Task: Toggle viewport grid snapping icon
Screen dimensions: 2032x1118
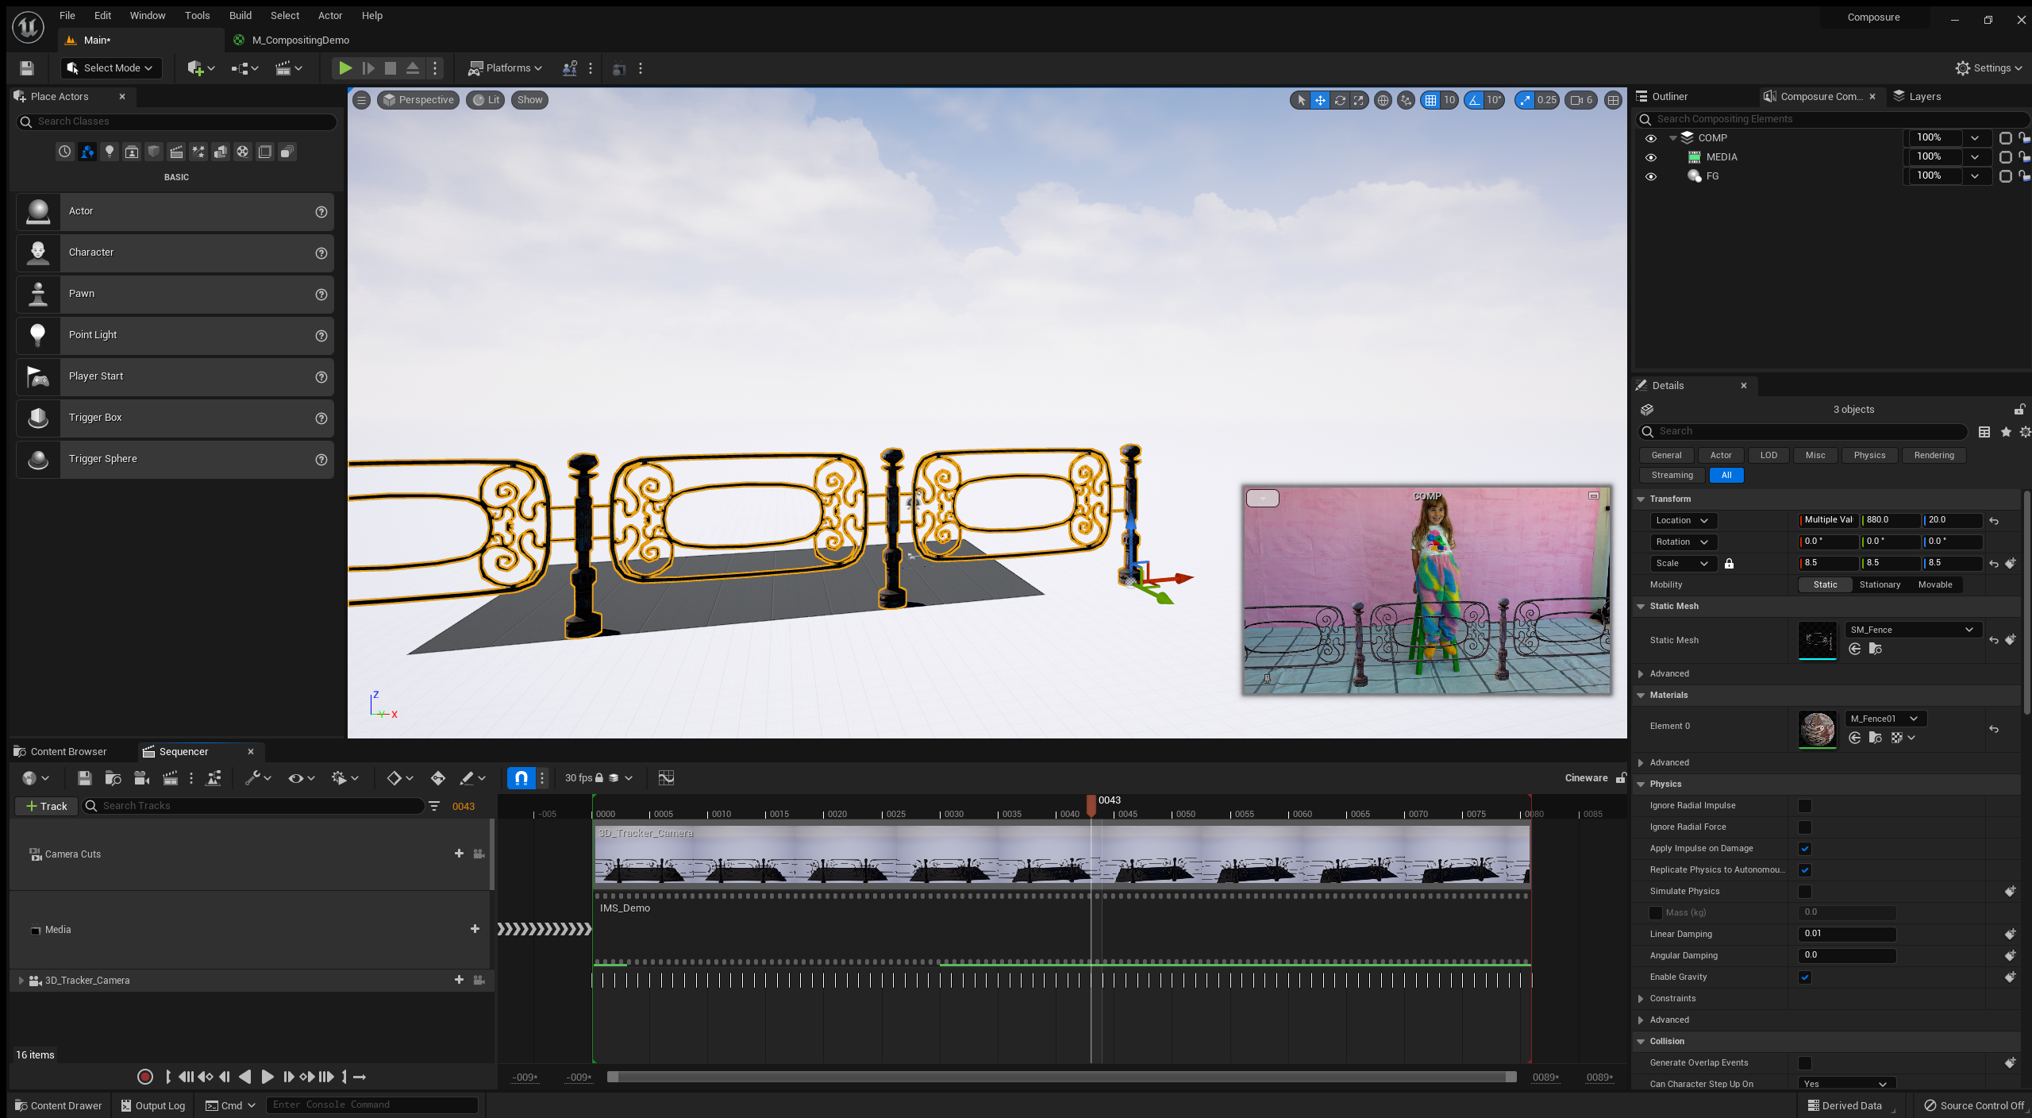Action: [x=1430, y=100]
